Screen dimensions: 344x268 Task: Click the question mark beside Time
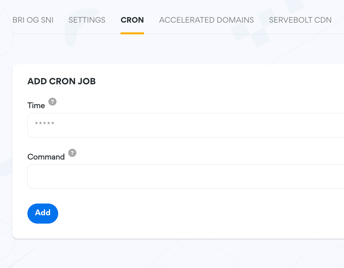[53, 102]
